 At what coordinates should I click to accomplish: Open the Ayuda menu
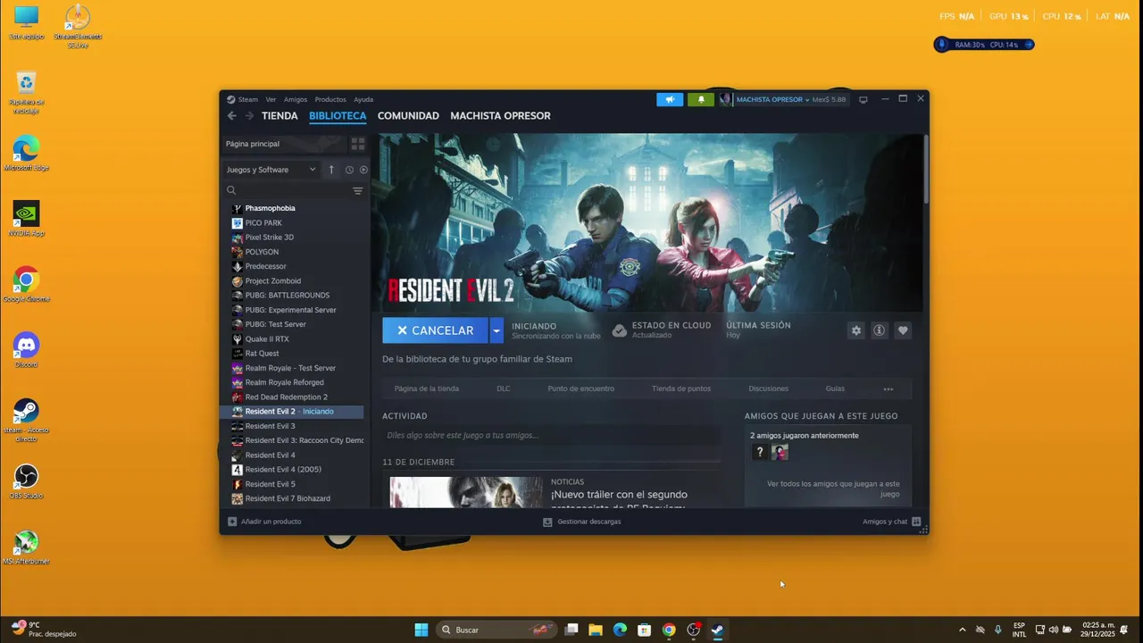tap(363, 99)
